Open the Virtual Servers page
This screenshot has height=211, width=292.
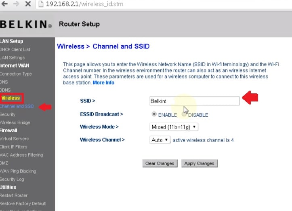[x=14, y=139]
